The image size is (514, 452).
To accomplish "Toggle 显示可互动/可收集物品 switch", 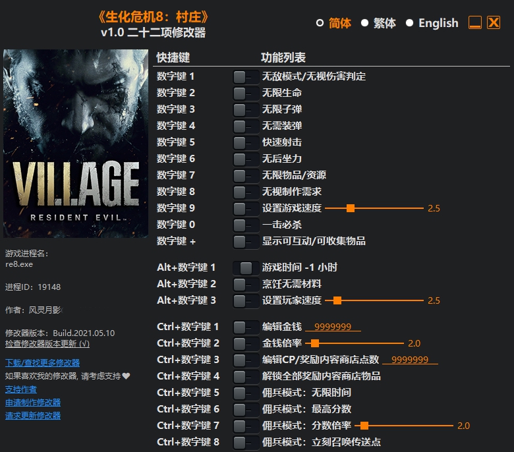I will click(x=246, y=242).
